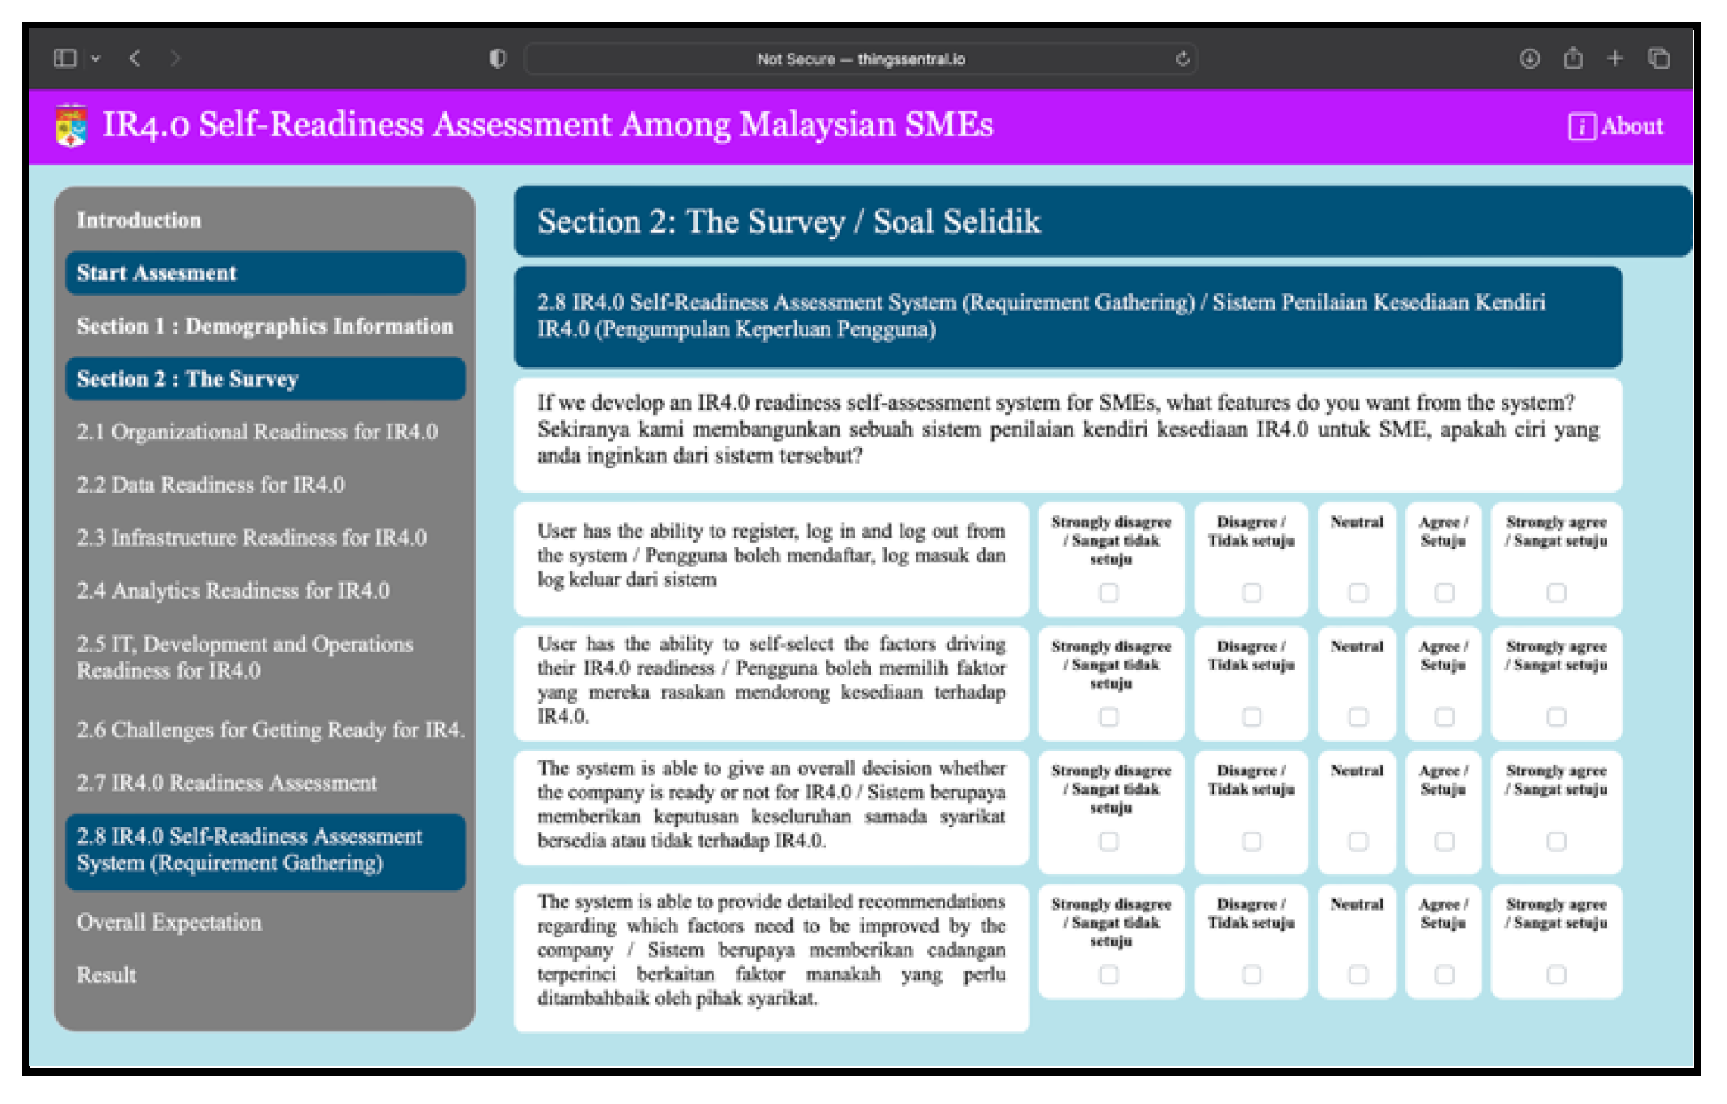The width and height of the screenshot is (1727, 1104).
Task: Go back with the browser back arrow
Action: pos(135,58)
